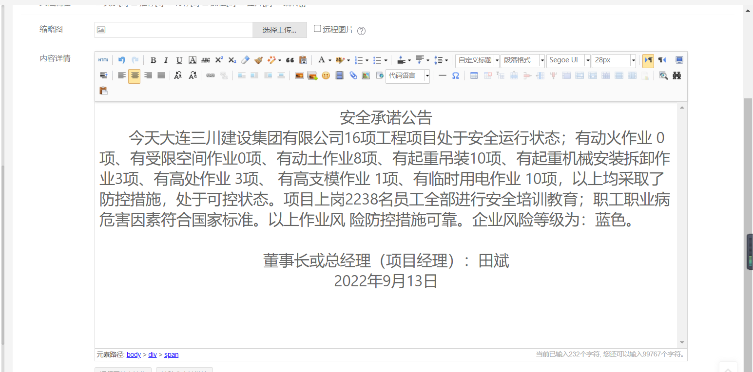Click the first-line indent icon
Screen dimensions: 753x372
coord(103,75)
